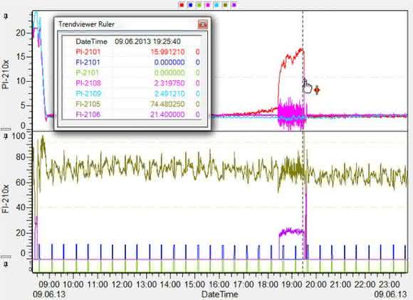413x300 pixels.
Task: Click the right 09.06.13 date label
Action: coord(390,294)
